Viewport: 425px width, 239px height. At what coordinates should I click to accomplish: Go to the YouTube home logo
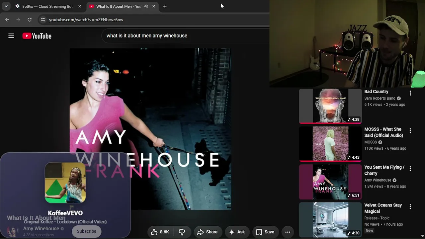[x=37, y=36]
